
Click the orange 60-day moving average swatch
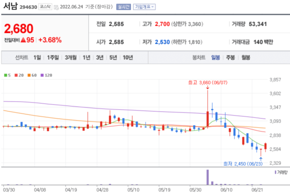[x=29, y=75]
